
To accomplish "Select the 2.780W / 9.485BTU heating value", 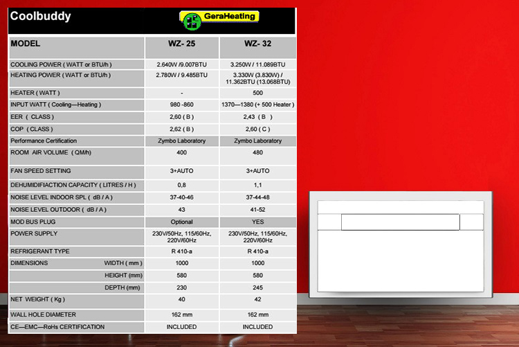I will tap(182, 75).
